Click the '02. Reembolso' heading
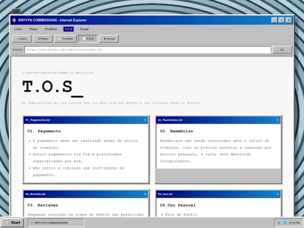The height and width of the screenshot is (228, 304). (176, 131)
